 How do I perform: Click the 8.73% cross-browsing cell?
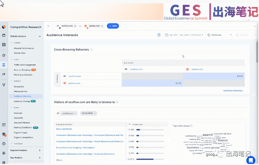point(153,83)
